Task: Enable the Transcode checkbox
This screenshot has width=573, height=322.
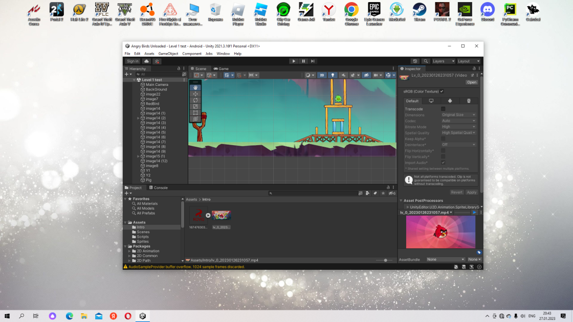Action: pos(443,109)
